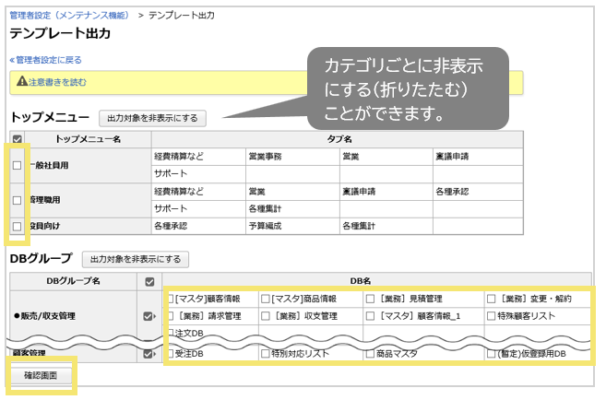
Task: Check the 管理職用 top menu checkbox
Action: 18,199
